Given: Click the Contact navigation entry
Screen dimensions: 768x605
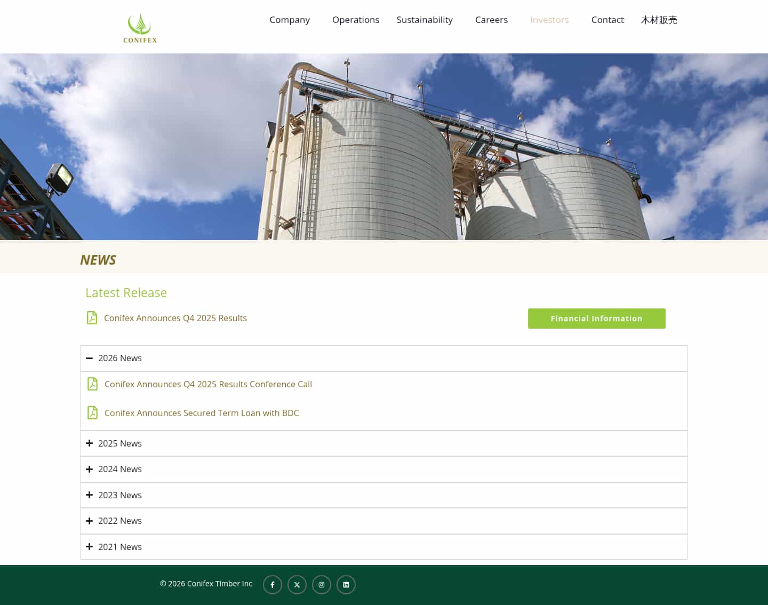Looking at the screenshot, I should (x=607, y=20).
